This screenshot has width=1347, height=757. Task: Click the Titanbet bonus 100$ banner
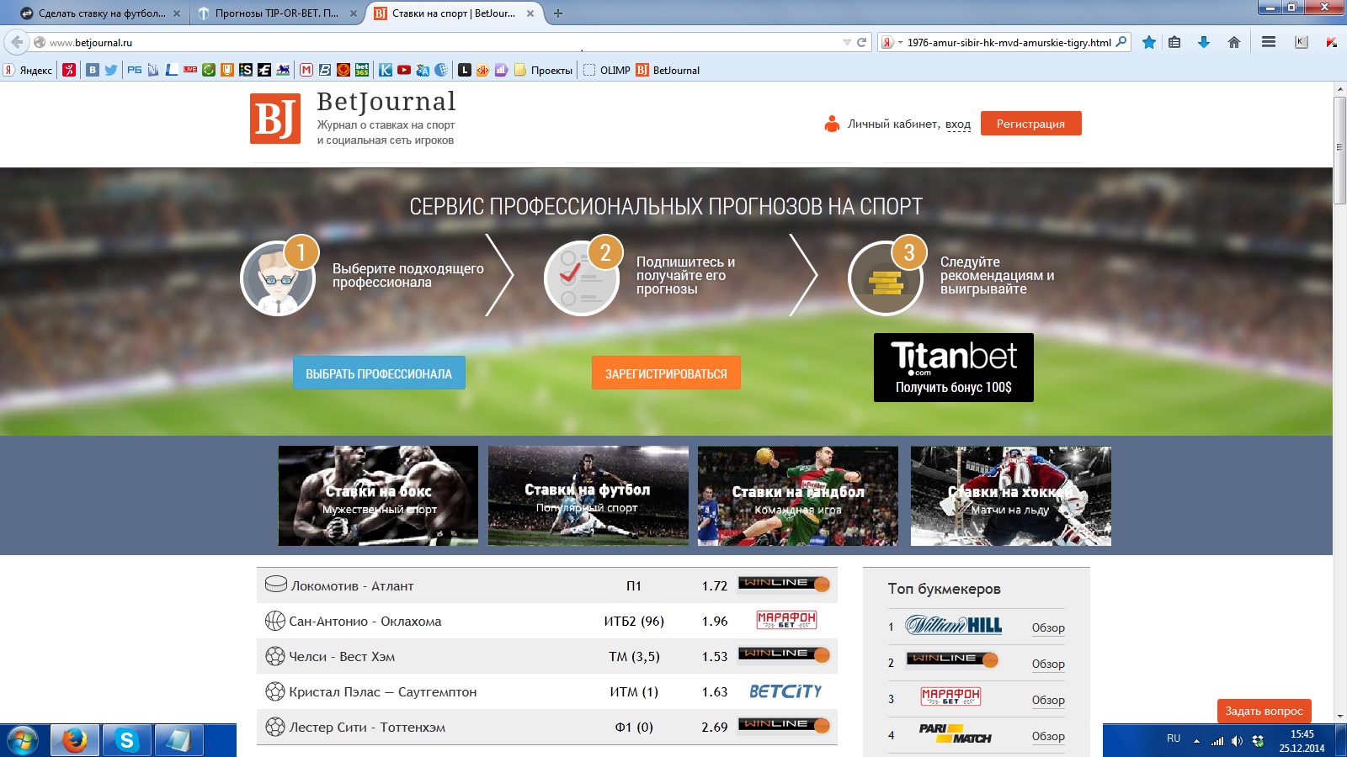953,368
